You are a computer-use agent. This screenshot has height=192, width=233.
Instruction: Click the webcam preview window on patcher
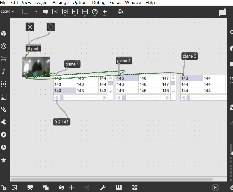click(36, 67)
